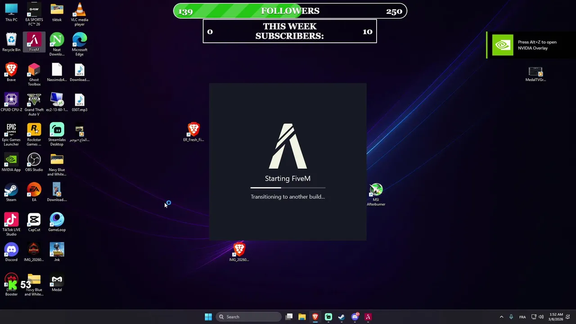Open the ec2-13-60 remote desktop file

tap(57, 103)
